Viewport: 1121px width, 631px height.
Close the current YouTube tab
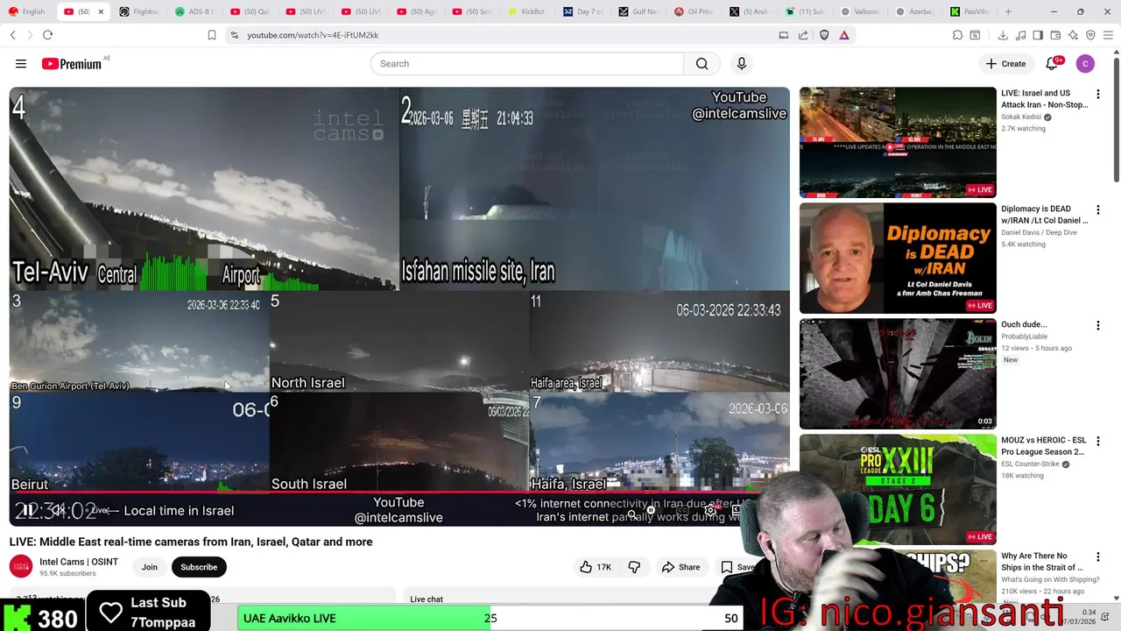(101, 11)
